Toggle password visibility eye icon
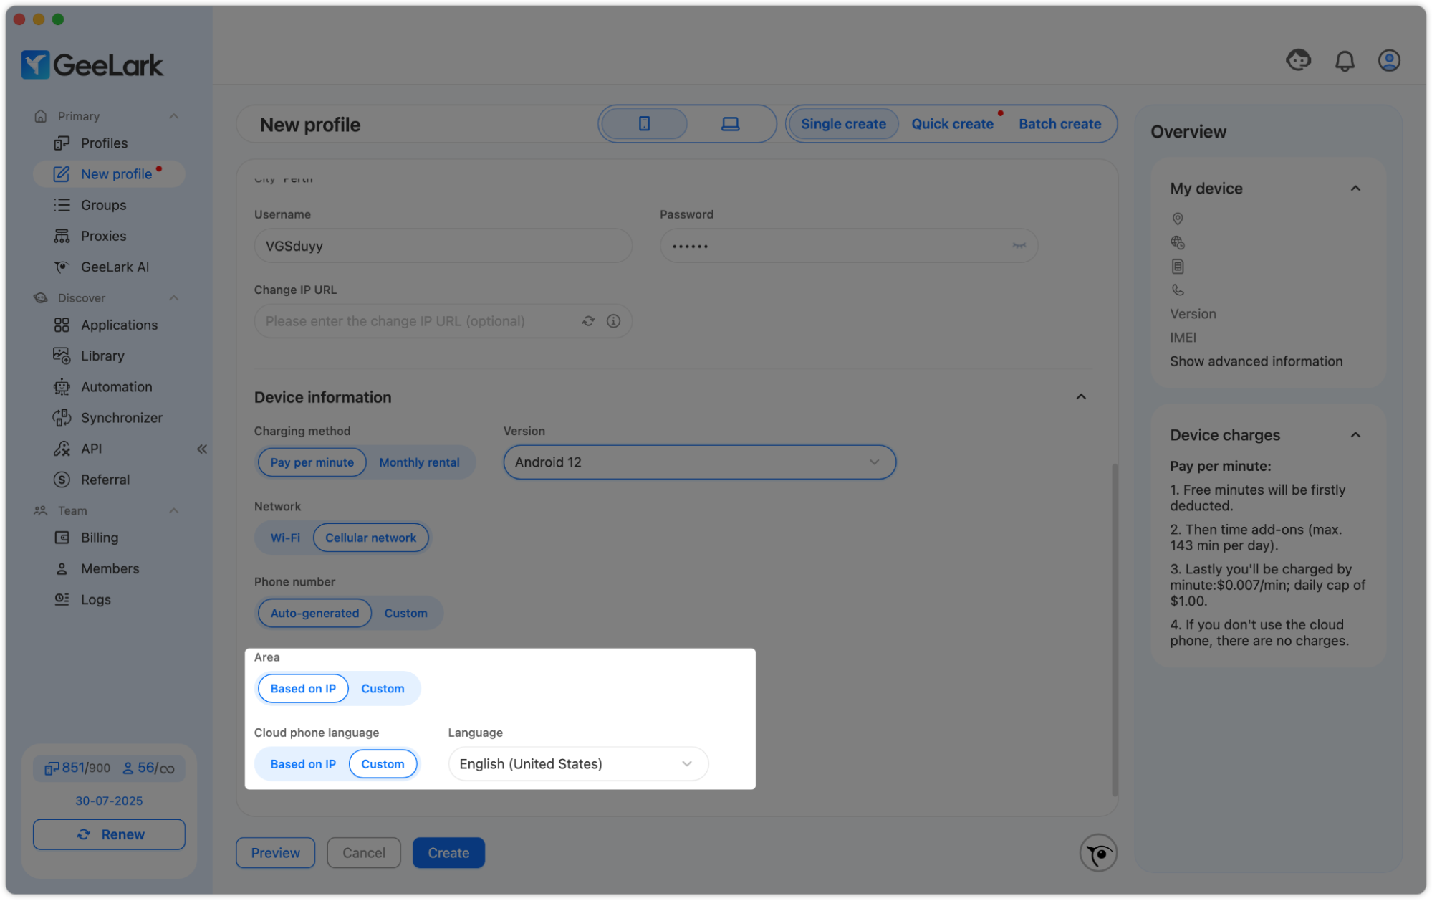 coord(1019,246)
